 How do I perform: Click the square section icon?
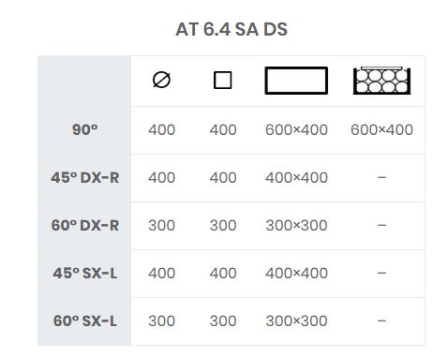[223, 81]
